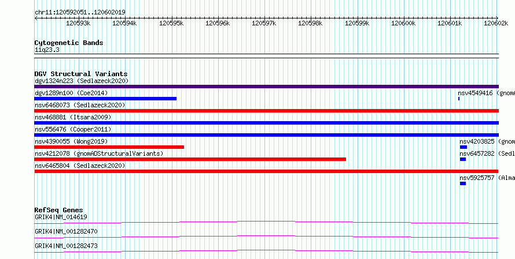The width and height of the screenshot is (515, 259).
Task: Click the 120597k ruler tick label
Action: pos(264,23)
